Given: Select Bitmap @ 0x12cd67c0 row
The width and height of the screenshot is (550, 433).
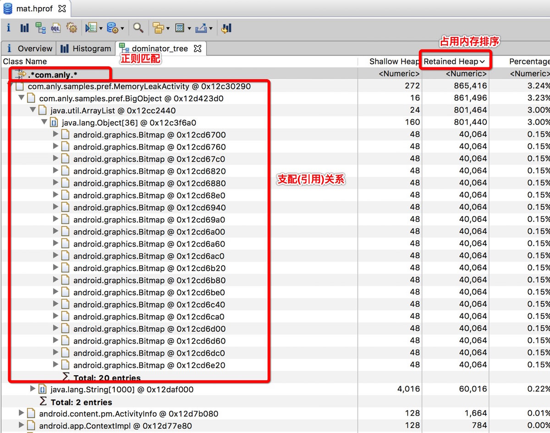Looking at the screenshot, I should coord(275,159).
